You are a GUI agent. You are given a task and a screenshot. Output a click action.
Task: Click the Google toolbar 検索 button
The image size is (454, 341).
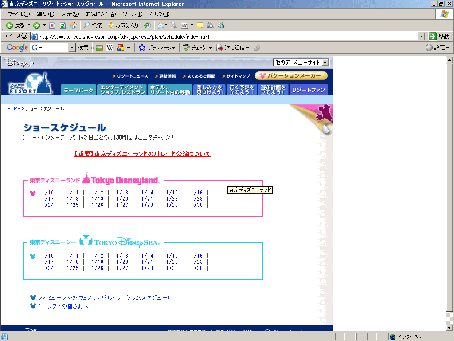coord(83,47)
